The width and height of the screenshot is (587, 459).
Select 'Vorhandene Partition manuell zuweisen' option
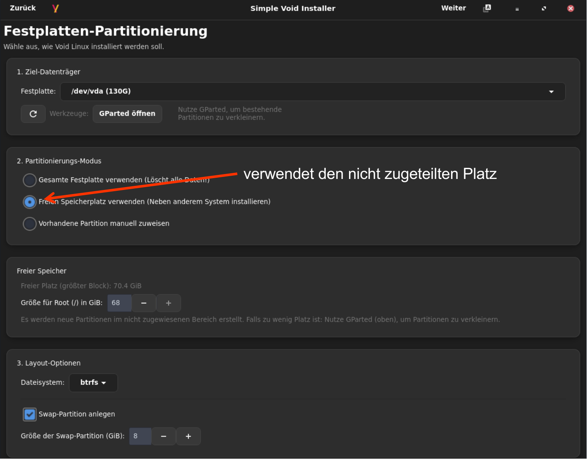30,223
